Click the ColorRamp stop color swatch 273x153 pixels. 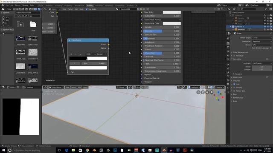tap(88, 68)
